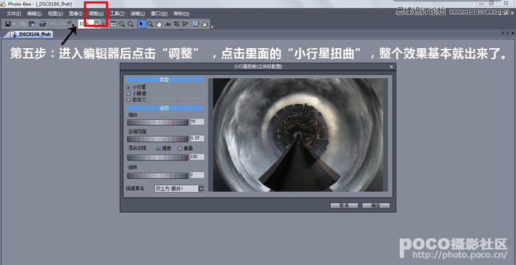This screenshot has height=265, width=516.
Task: Open the 视图(V) menu
Action: coord(55,14)
